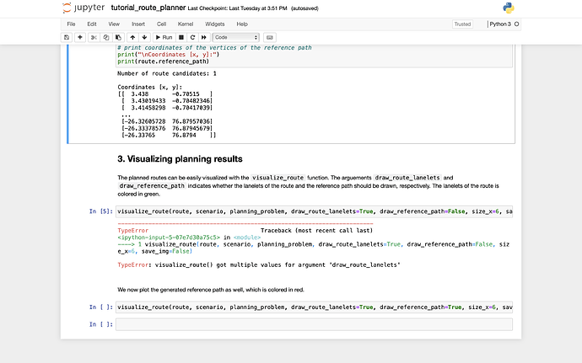This screenshot has height=363, width=582.
Task: Insert a cell below with plus icon
Action: 80,38
